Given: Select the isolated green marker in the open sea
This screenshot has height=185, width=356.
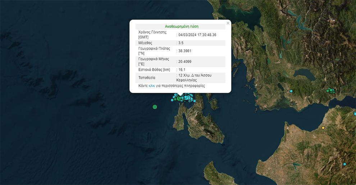Looking at the screenshot, I should click(155, 107).
